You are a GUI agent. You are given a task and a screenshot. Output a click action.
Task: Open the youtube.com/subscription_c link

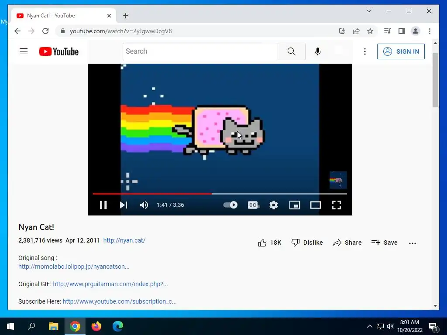click(x=120, y=301)
